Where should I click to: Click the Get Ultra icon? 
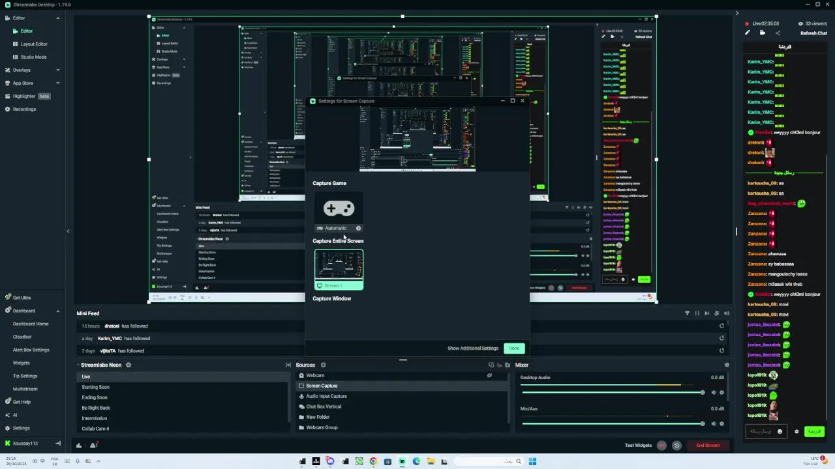coord(8,298)
